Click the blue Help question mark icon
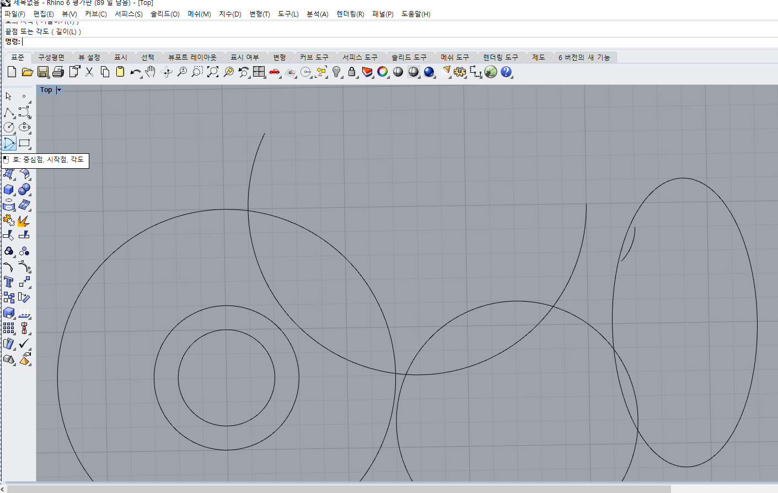Screen dimensions: 778x493 [506, 72]
